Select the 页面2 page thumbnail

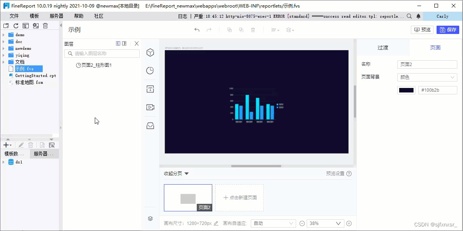click(x=188, y=198)
